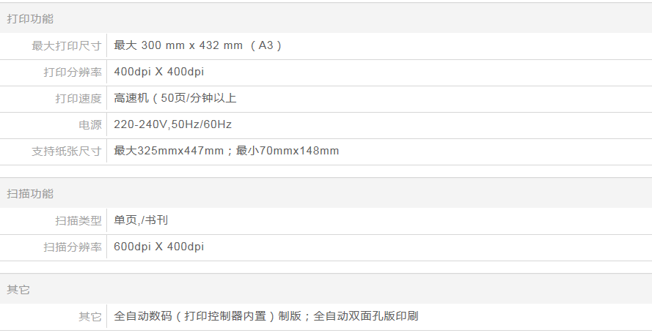This screenshot has width=652, height=333.
Task: Select the 最大打印尺寸 row label
Action: coord(67,45)
